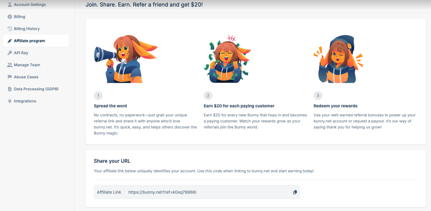This screenshot has height=211, width=431.
Task: Click the Integrations plug icon
Action: point(9,101)
